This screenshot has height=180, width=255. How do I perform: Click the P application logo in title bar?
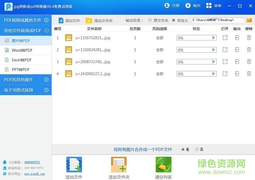pos(8,7)
